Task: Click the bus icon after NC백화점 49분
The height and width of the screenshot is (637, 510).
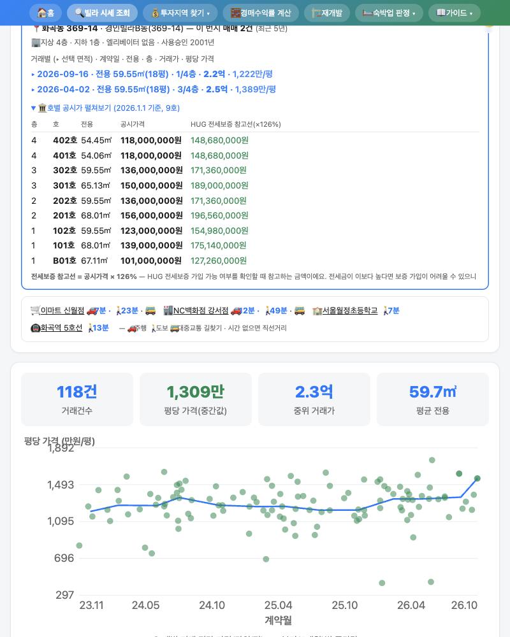Action: click(x=300, y=311)
